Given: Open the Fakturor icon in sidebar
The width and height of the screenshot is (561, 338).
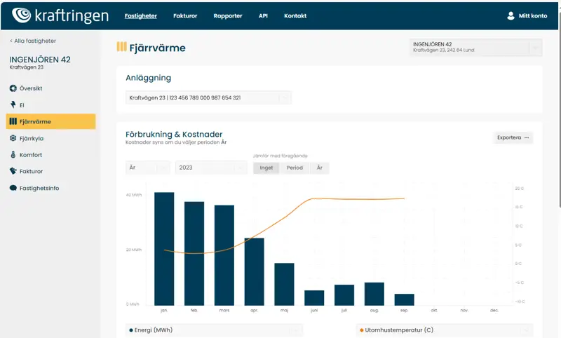Looking at the screenshot, I should point(13,171).
